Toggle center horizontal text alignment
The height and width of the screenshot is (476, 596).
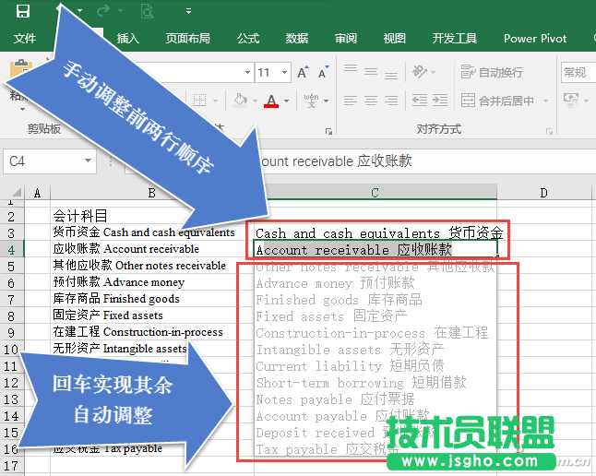tap(370, 101)
